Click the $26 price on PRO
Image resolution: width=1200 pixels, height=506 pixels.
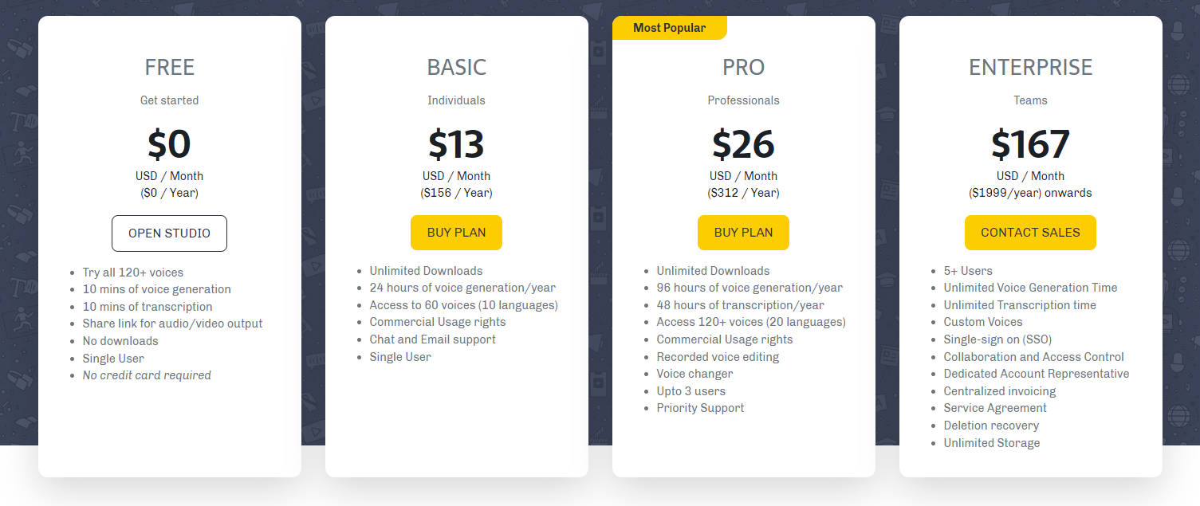click(x=743, y=144)
